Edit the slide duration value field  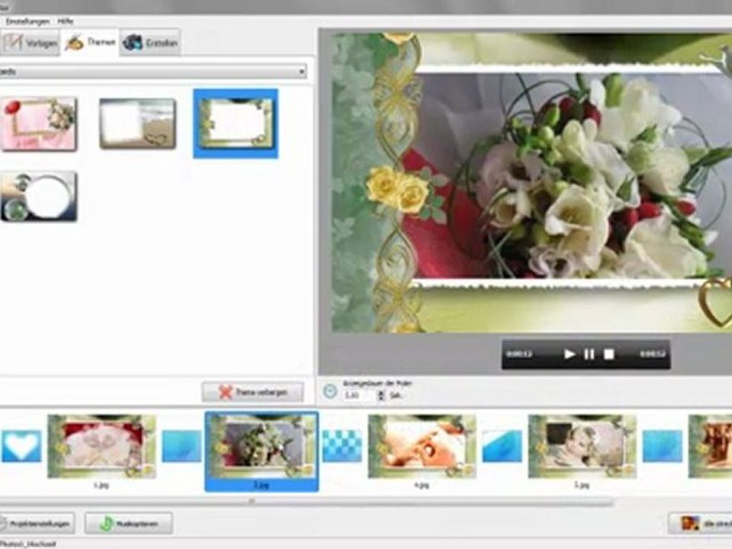coord(358,396)
